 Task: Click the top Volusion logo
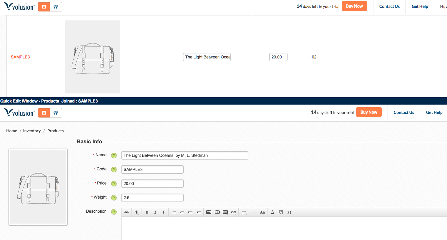tap(19, 6)
